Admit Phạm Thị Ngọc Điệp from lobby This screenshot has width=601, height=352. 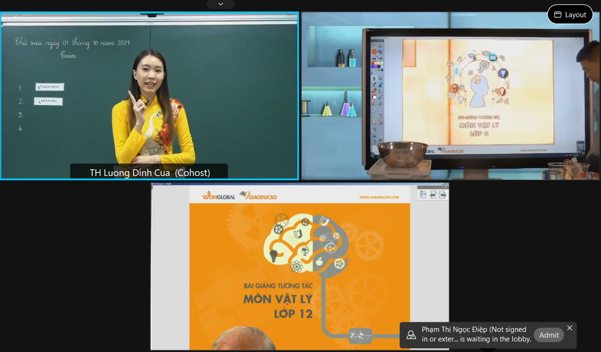pos(549,335)
